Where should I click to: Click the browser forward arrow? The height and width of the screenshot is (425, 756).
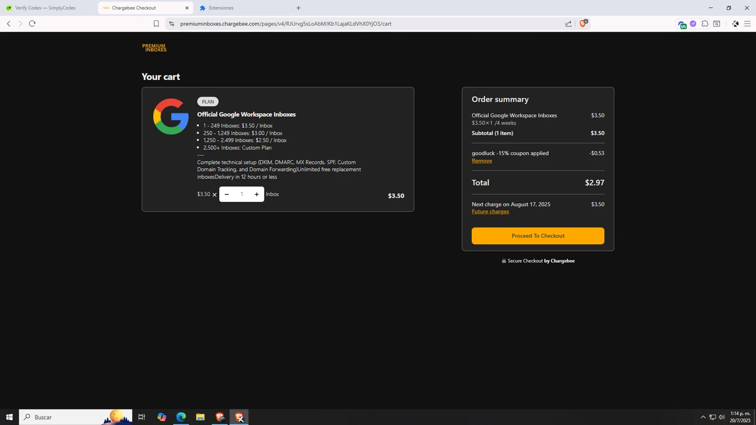point(20,24)
